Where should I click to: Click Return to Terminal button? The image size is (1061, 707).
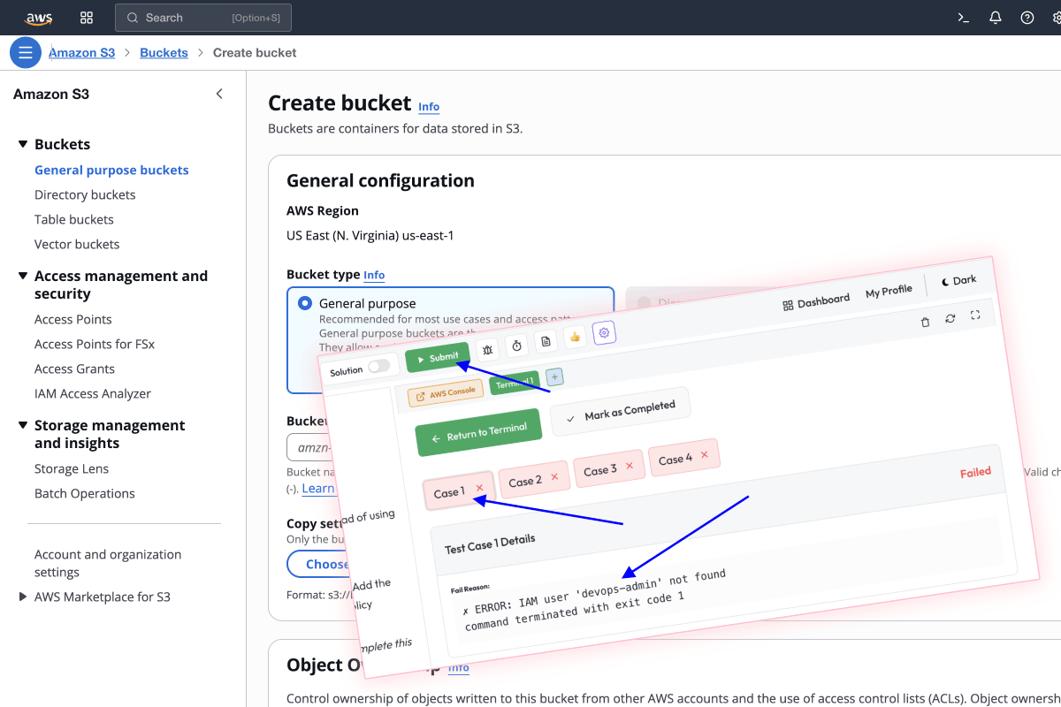[x=478, y=432]
